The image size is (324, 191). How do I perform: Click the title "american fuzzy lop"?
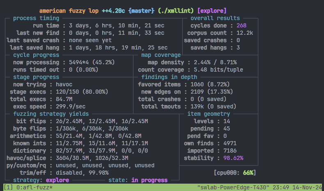(x=69, y=11)
